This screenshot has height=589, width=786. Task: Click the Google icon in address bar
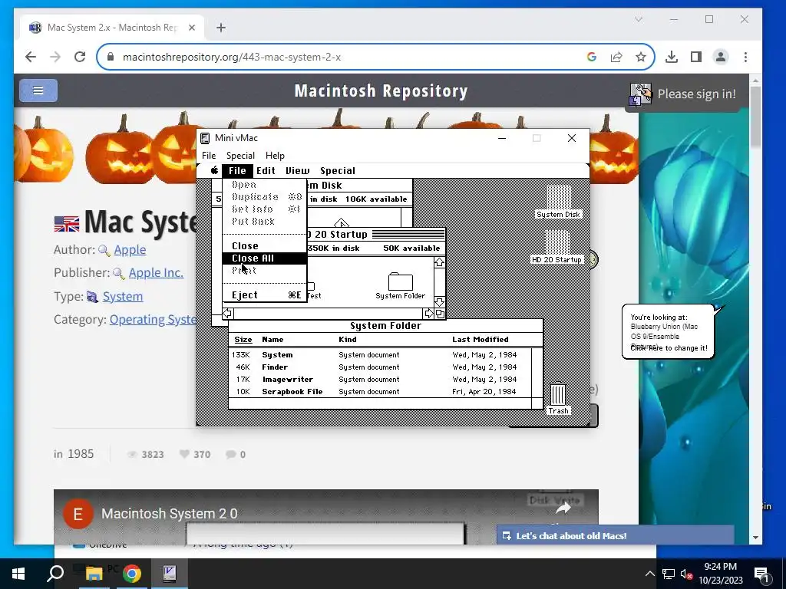click(592, 57)
